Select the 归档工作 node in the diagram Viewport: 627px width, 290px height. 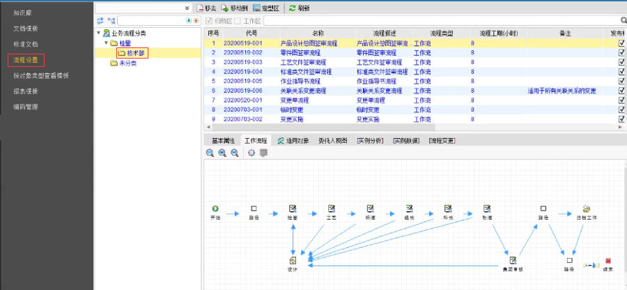point(587,208)
